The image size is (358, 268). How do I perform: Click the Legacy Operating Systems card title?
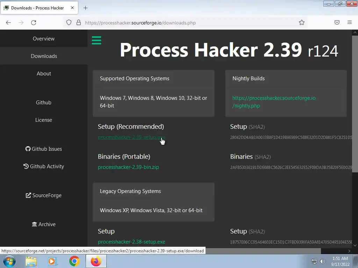pos(130,191)
